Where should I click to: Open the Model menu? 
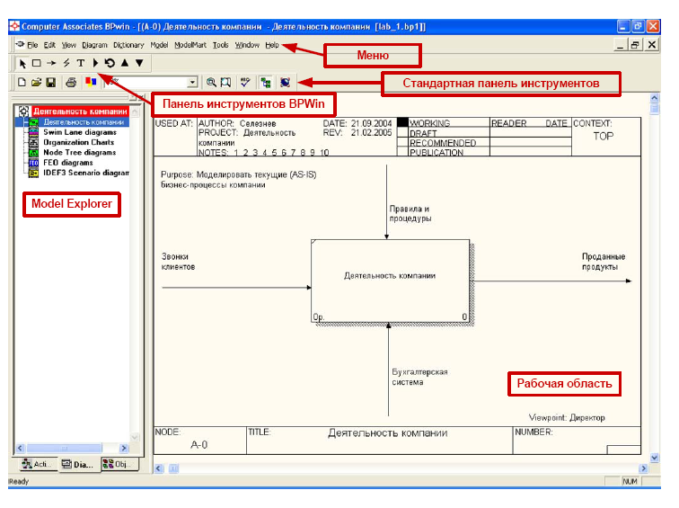click(159, 45)
